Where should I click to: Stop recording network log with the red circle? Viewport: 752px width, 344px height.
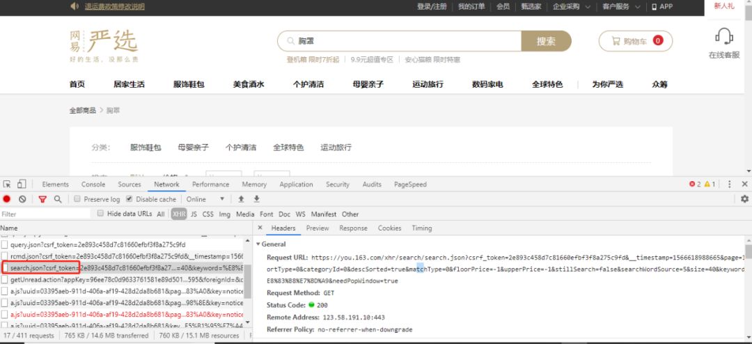coord(7,199)
